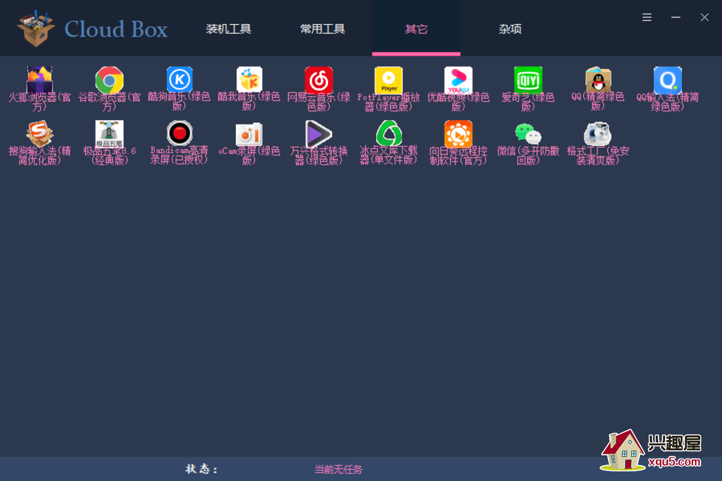Open the Kuwo Music (酷我音乐) icon

click(x=249, y=80)
